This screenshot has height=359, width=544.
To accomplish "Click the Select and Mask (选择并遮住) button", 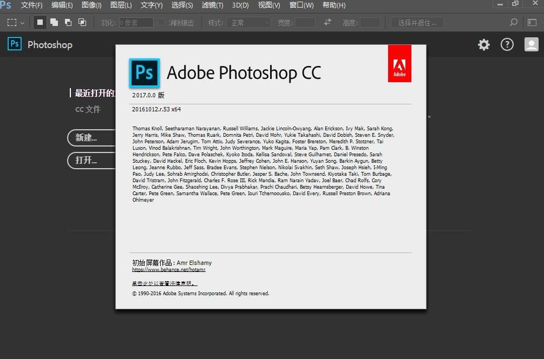I will pyautogui.click(x=417, y=23).
